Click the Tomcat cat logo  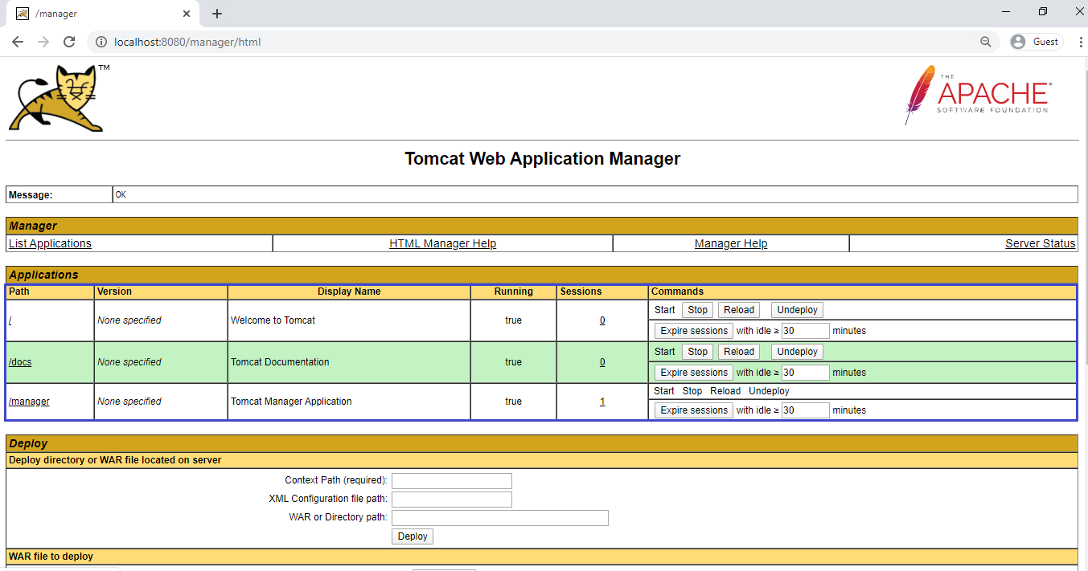[x=59, y=98]
